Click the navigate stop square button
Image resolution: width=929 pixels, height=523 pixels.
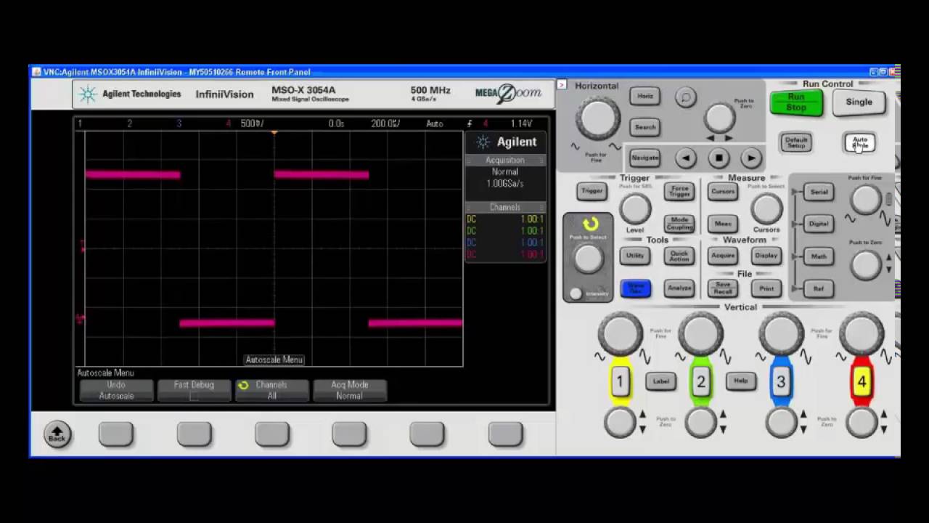click(x=719, y=158)
